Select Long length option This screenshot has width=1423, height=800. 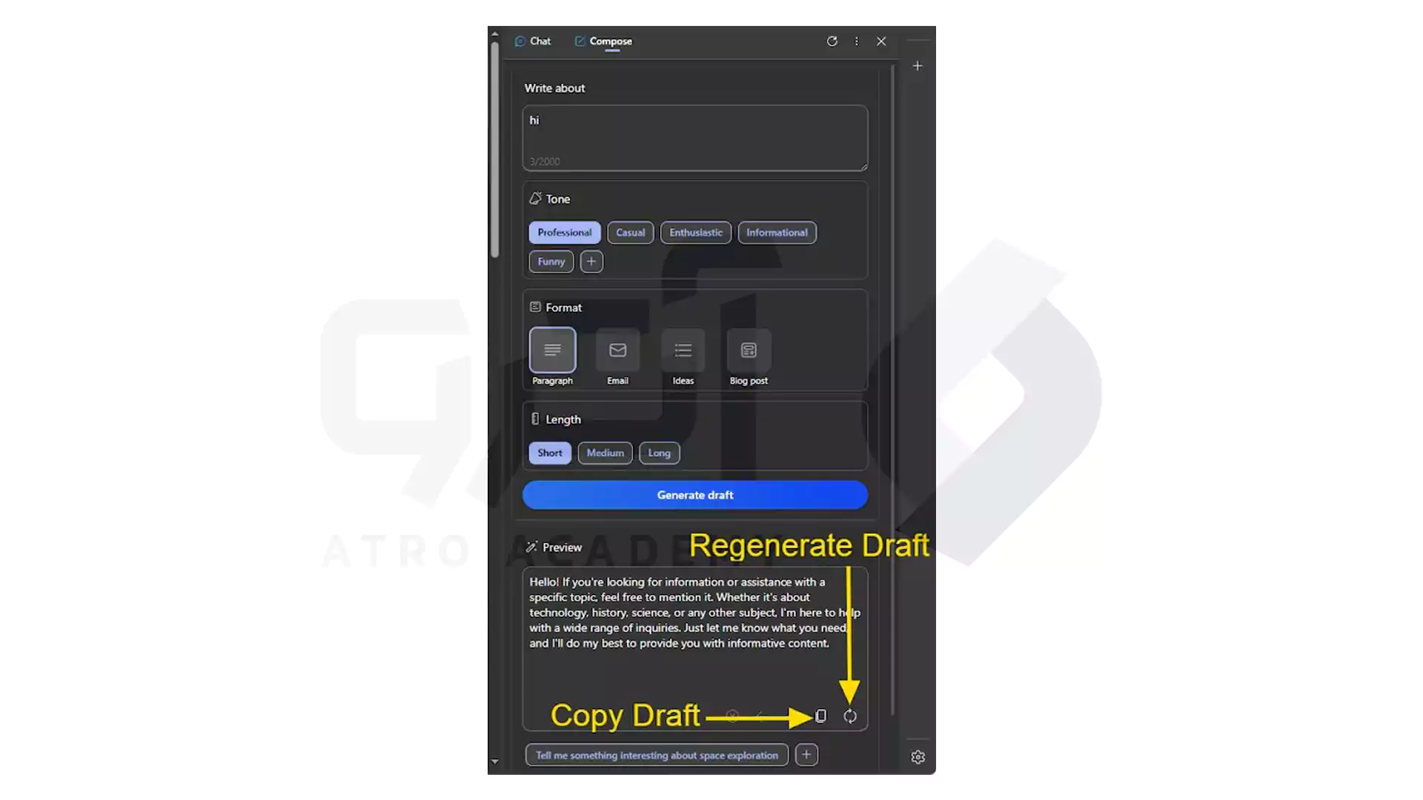(x=659, y=453)
